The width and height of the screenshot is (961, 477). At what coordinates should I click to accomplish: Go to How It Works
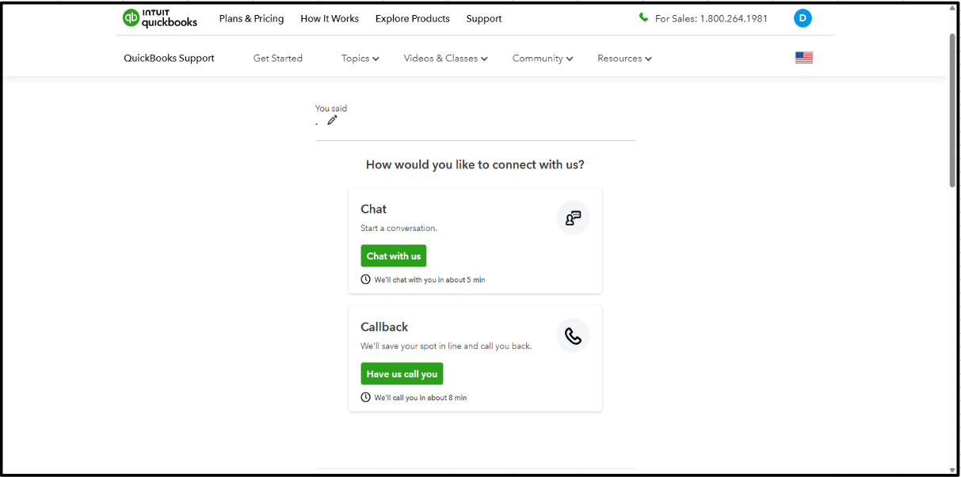tap(330, 19)
